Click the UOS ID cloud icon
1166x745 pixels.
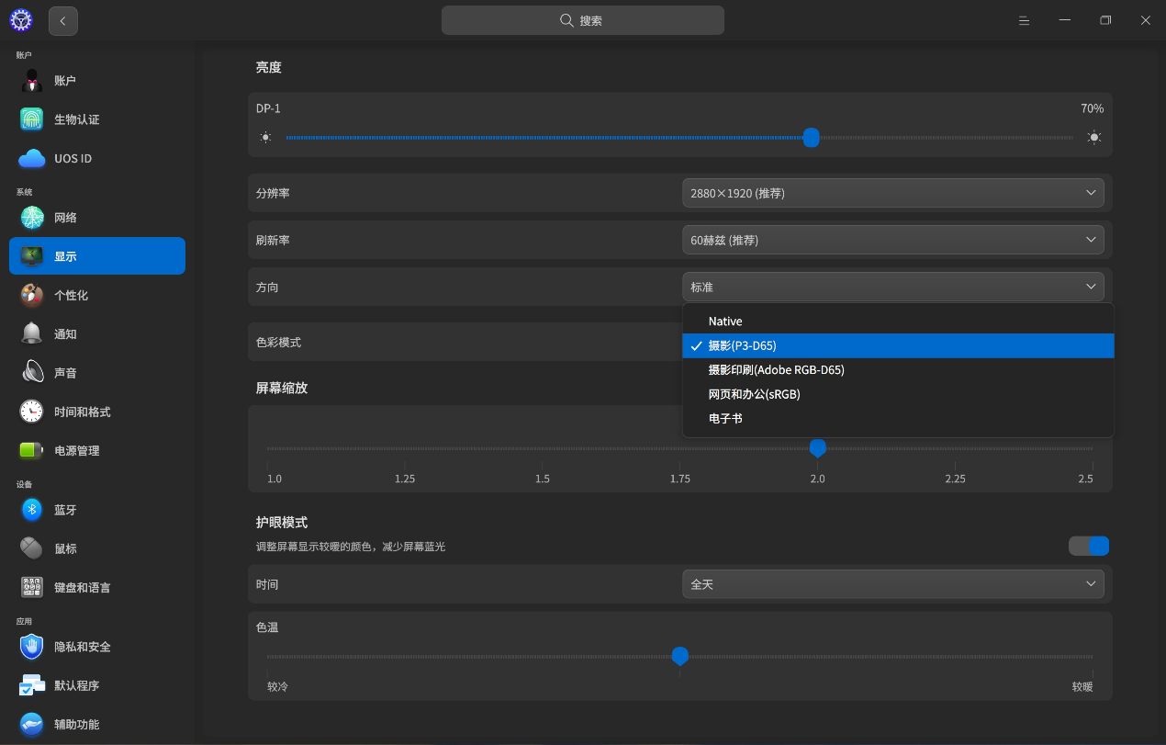(x=32, y=158)
